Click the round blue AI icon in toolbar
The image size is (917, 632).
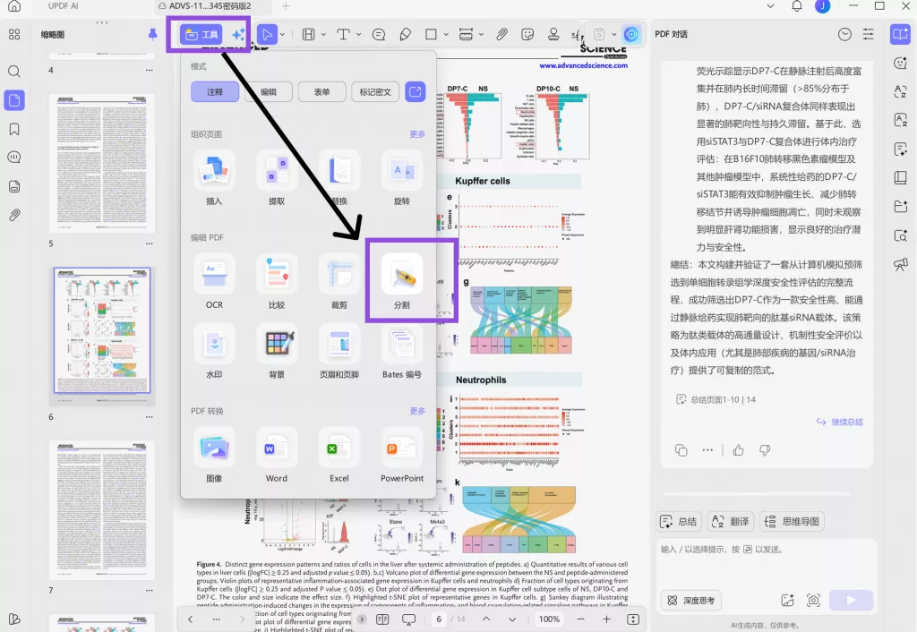tap(631, 35)
